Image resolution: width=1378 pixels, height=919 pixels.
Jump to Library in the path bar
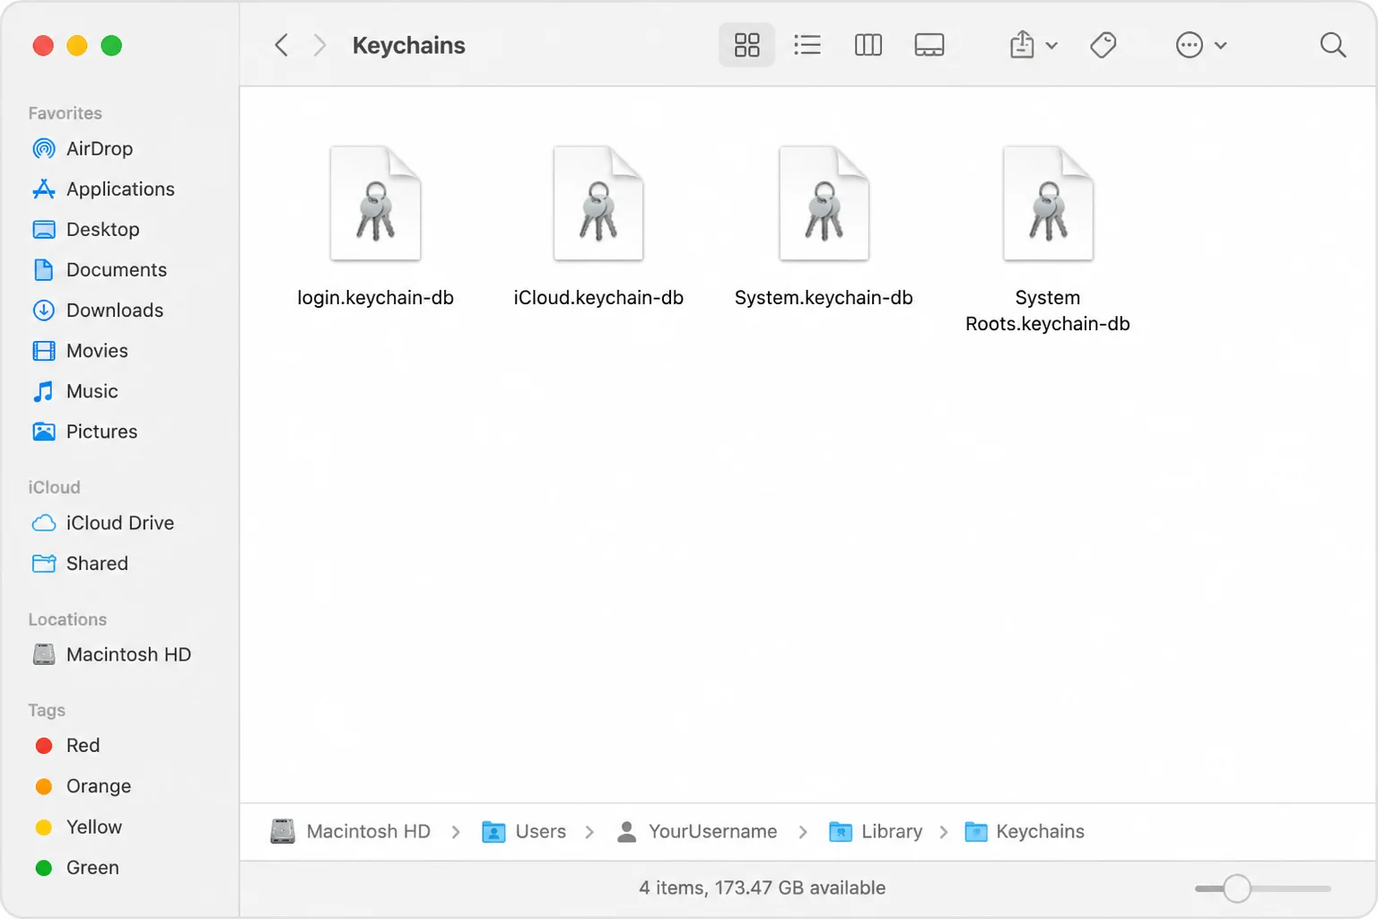876,832
